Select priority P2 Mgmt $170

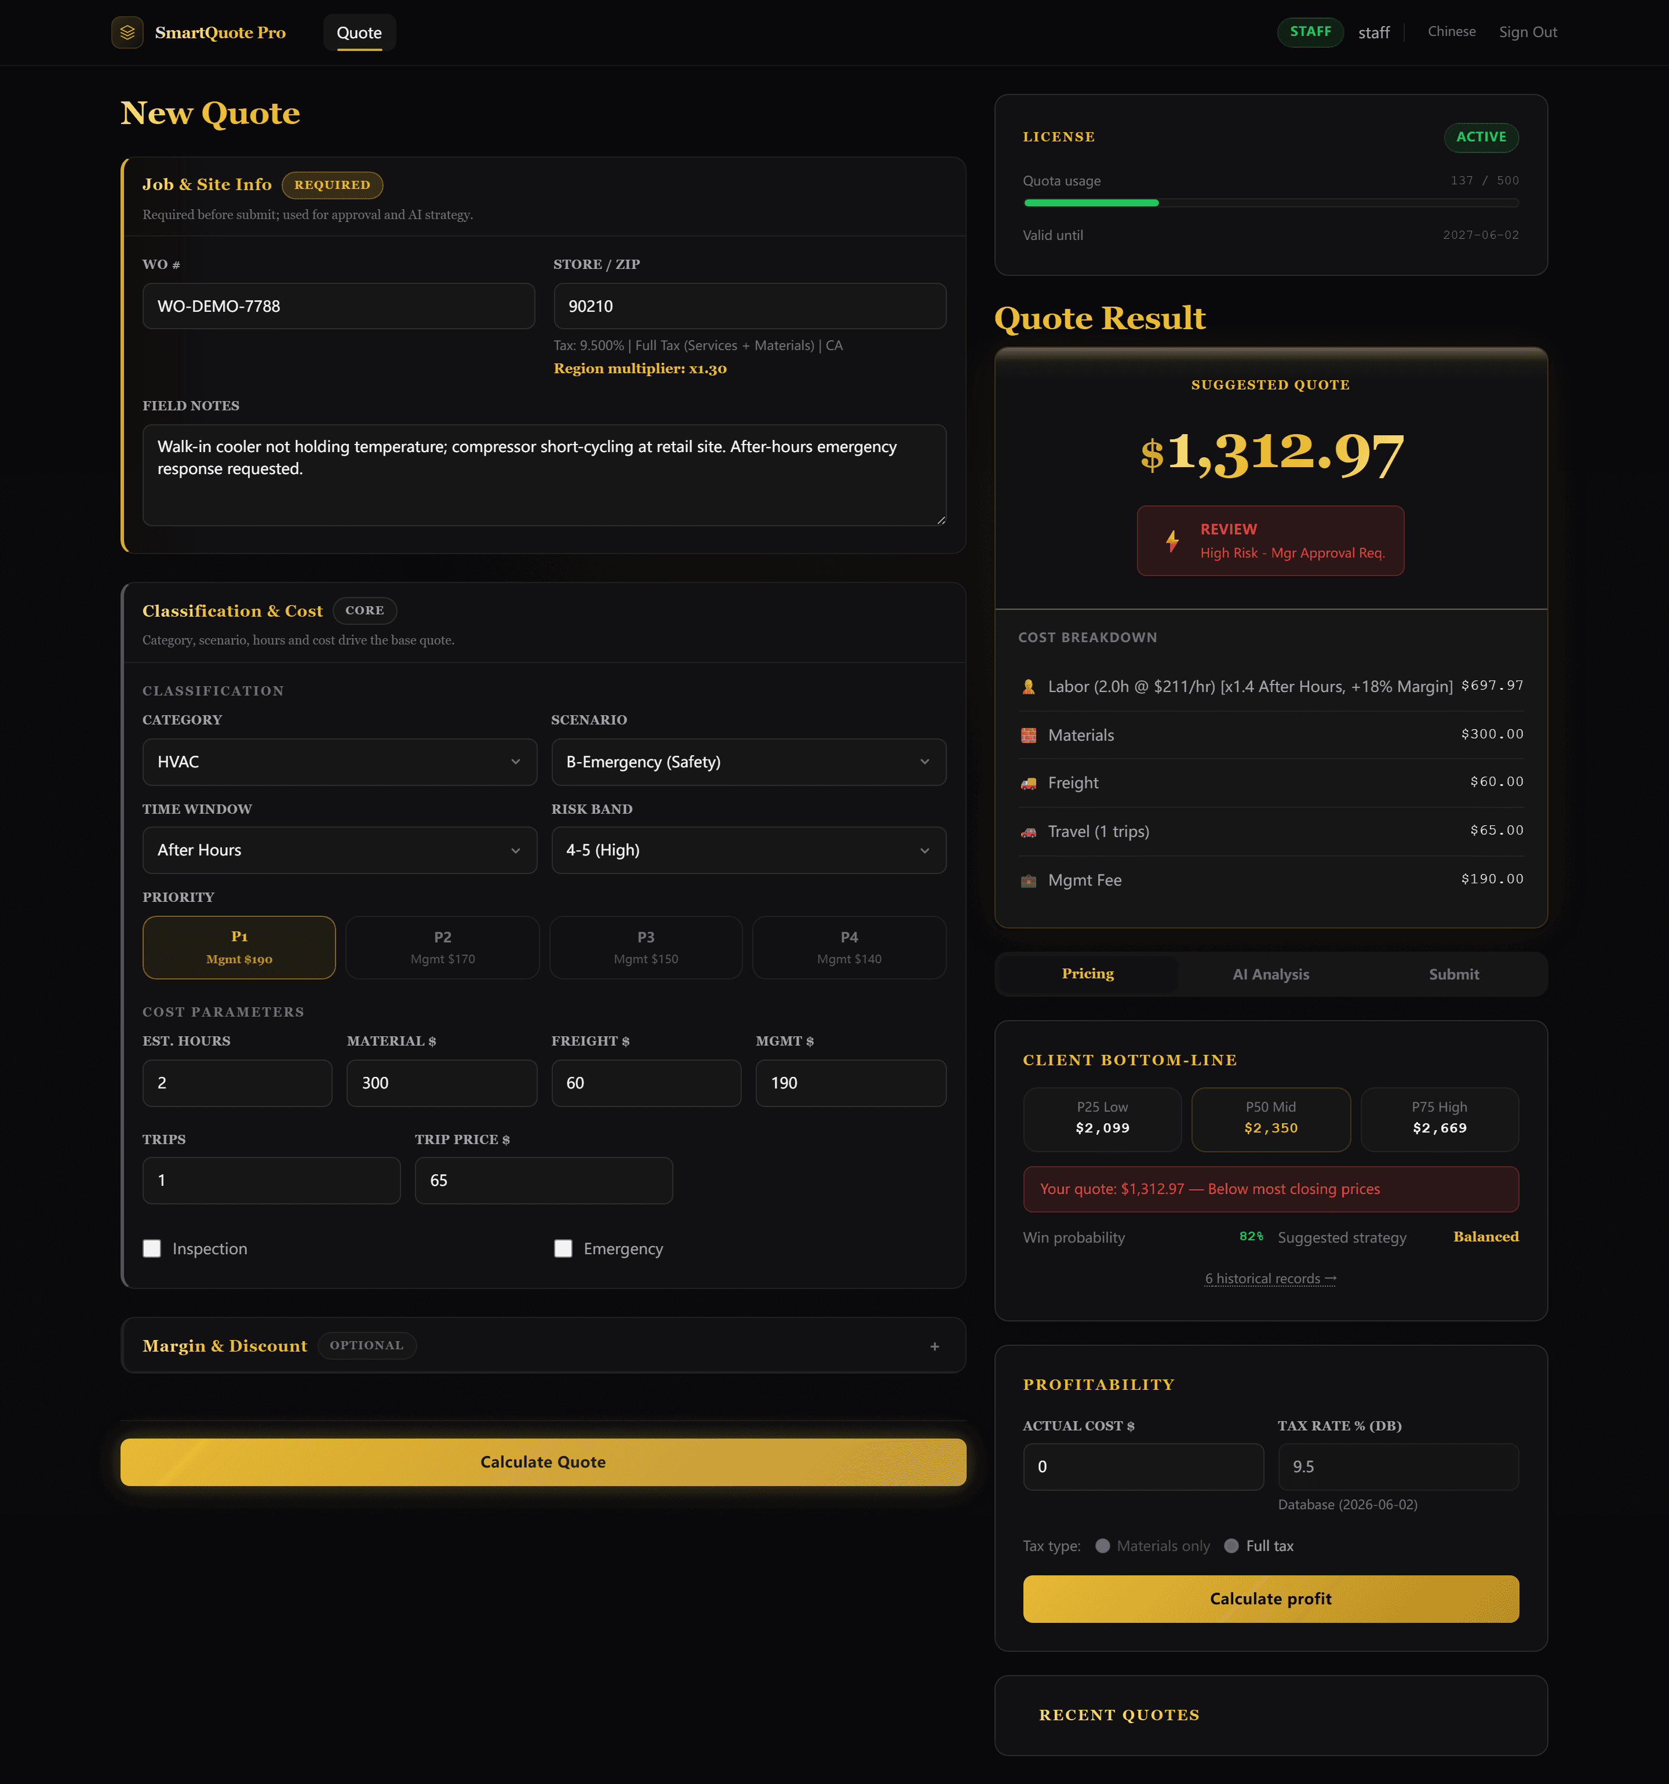tap(442, 946)
